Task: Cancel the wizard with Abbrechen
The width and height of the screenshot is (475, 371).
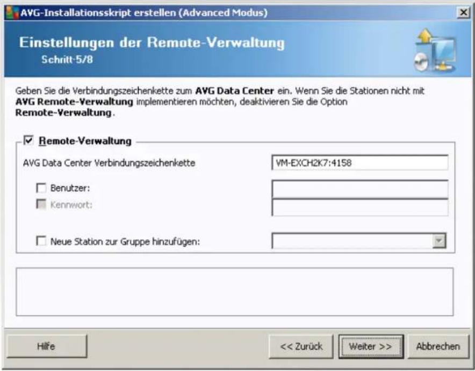Action: click(x=438, y=346)
